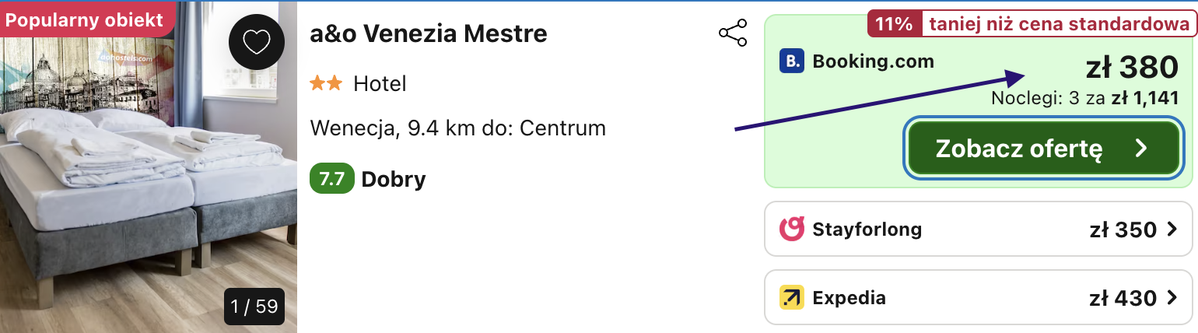Click the 11% discount percentage label
Image resolution: width=1198 pixels, height=333 pixels.
(894, 24)
